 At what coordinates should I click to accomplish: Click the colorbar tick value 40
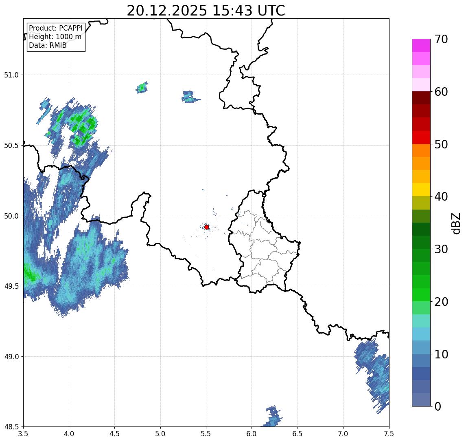(x=441, y=197)
